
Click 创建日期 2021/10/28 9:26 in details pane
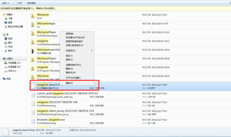(83, 130)
